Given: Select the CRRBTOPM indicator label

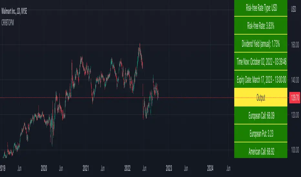Looking at the screenshot, I should point(8,23).
